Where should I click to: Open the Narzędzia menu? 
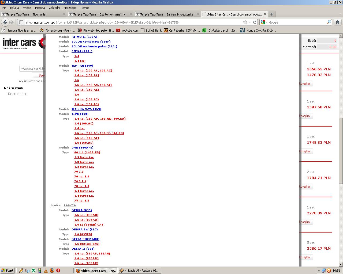[x=70, y=8]
